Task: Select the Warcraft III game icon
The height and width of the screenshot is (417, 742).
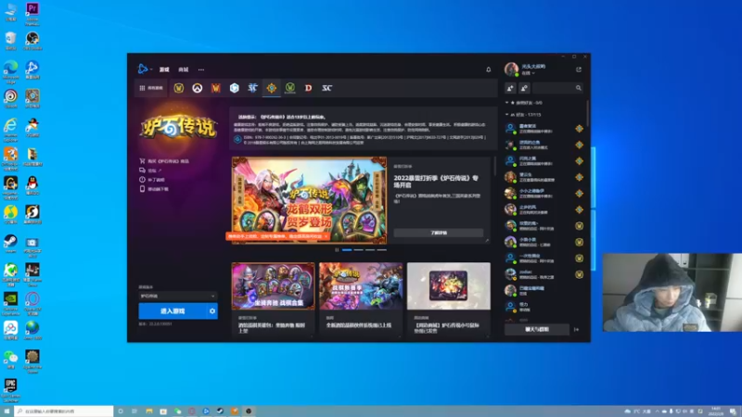Action: pyautogui.click(x=216, y=88)
